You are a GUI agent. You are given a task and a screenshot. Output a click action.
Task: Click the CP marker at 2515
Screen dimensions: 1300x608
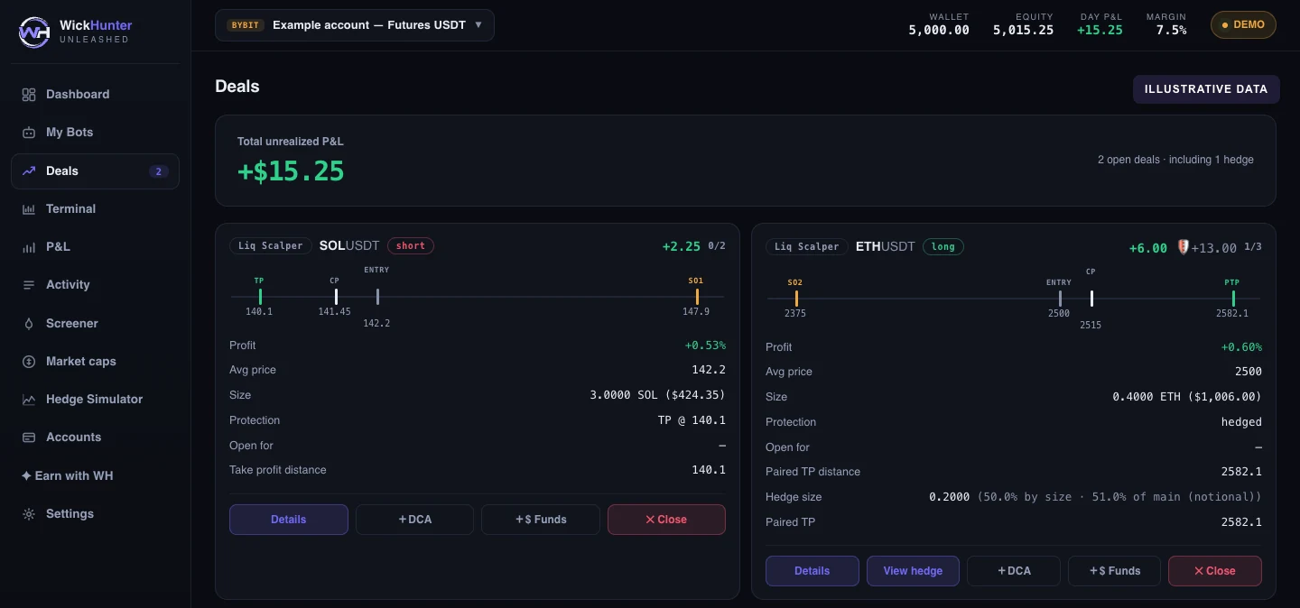pyautogui.click(x=1091, y=299)
